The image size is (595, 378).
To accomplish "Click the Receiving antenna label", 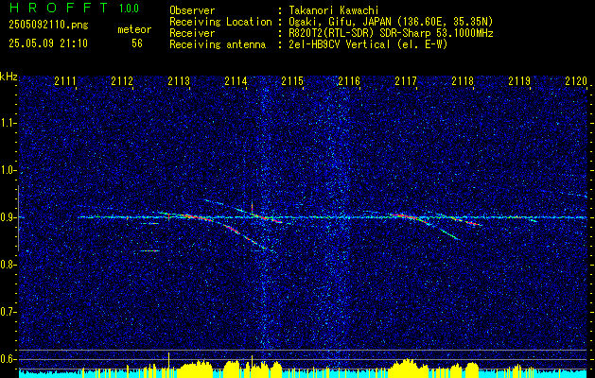I will pyautogui.click(x=218, y=44).
